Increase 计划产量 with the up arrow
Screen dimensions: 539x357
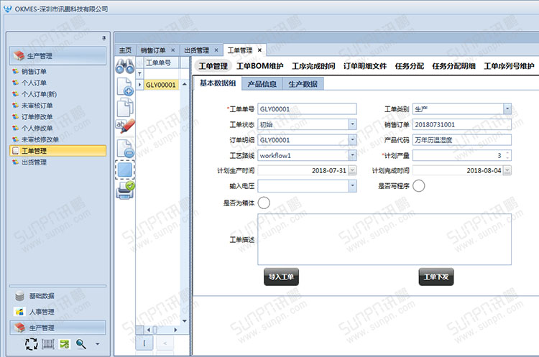(507, 152)
